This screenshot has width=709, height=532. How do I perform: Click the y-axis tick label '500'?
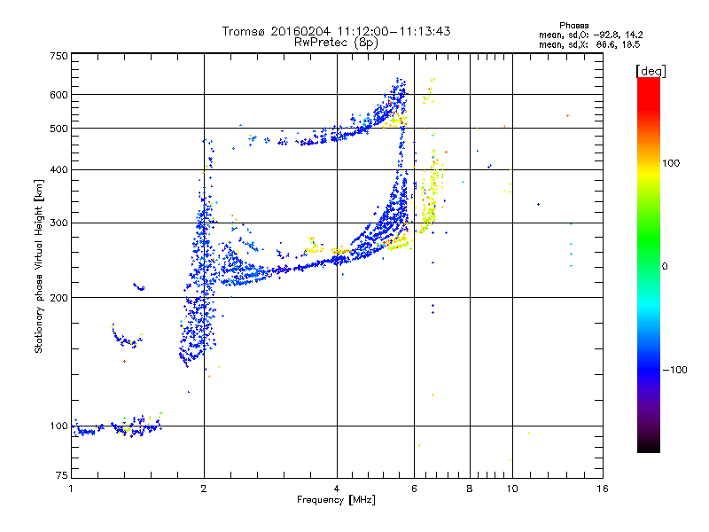pyautogui.click(x=58, y=129)
